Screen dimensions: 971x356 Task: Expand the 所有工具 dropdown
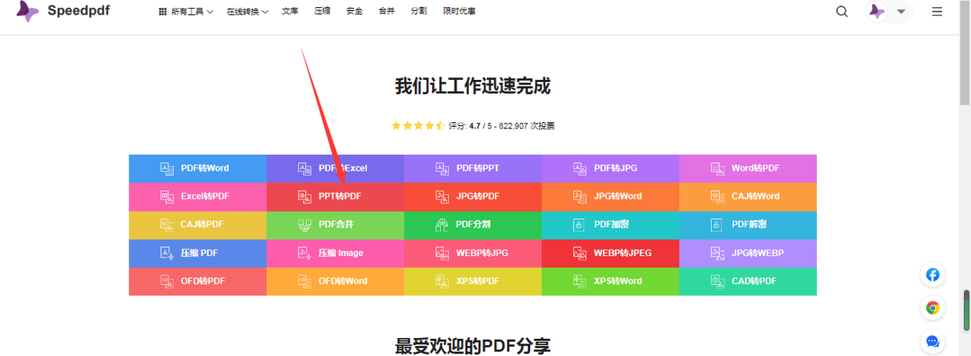tap(186, 12)
